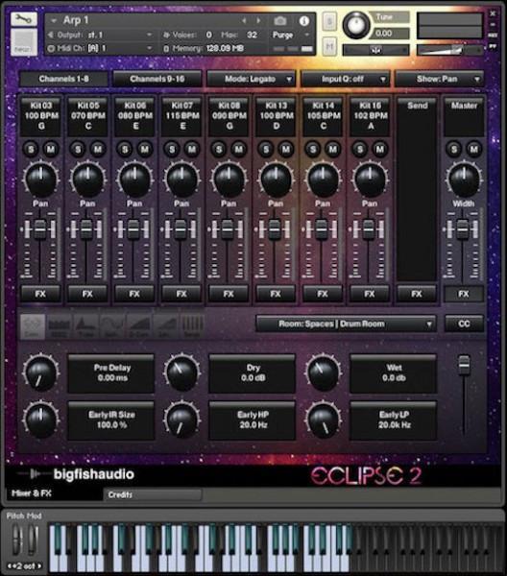Open the Room: Spaces Drum Room dropdown
The height and width of the screenshot is (576, 507).
click(x=346, y=324)
